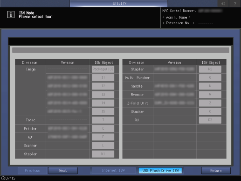The width and height of the screenshot is (241, 181).
Task: Click the Extension No. label
Action: pyautogui.click(x=178, y=23)
